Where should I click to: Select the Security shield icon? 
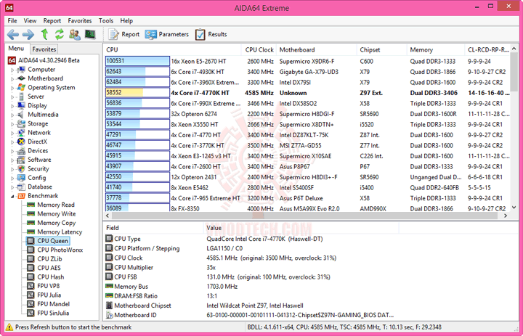21,168
